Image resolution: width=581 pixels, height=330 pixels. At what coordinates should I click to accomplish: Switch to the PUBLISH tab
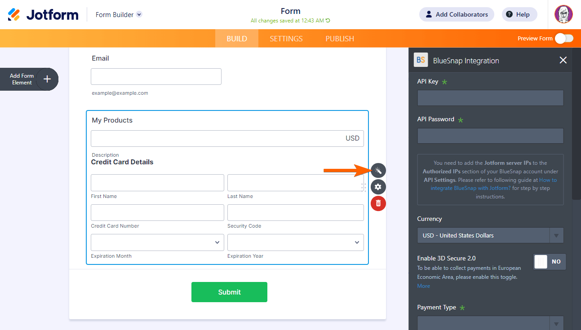pos(340,39)
